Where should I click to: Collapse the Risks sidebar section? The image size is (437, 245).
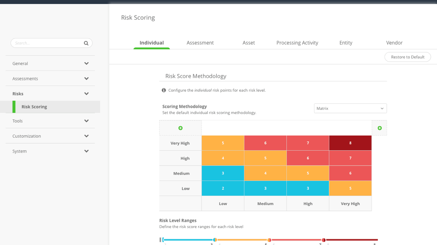[x=86, y=94]
